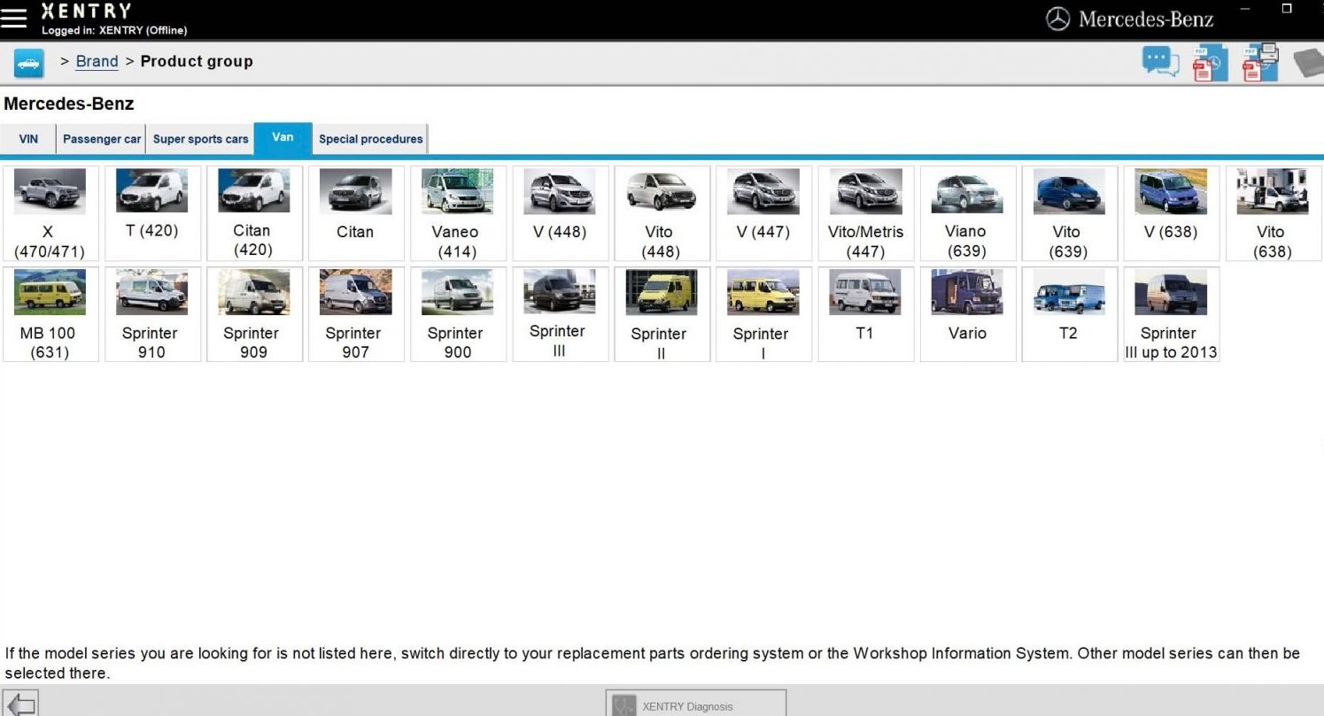Select the Van tab
The image size is (1324, 716).
(x=283, y=138)
